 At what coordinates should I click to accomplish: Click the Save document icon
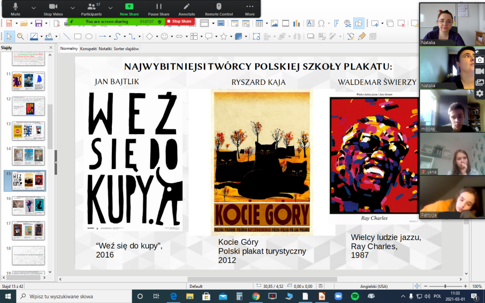(37, 23)
